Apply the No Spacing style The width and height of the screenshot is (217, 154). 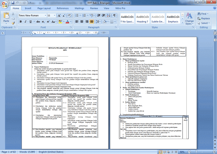pyautogui.click(x=127, y=18)
